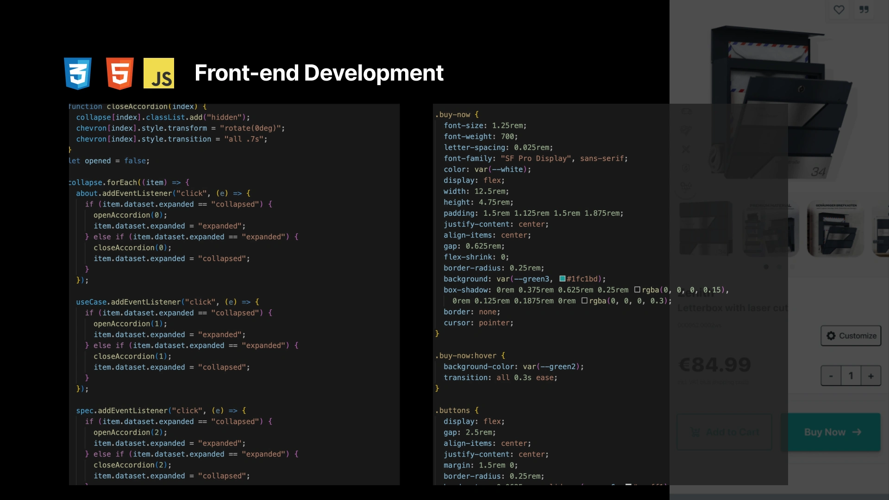Select the first carousel dot indicator
Viewport: 889px width, 500px height.
click(x=766, y=267)
